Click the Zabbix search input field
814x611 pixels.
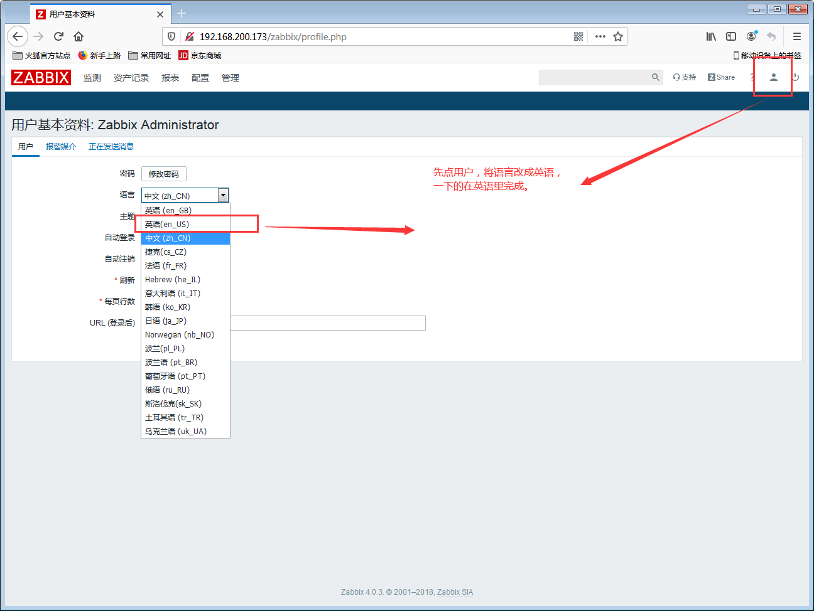(594, 77)
